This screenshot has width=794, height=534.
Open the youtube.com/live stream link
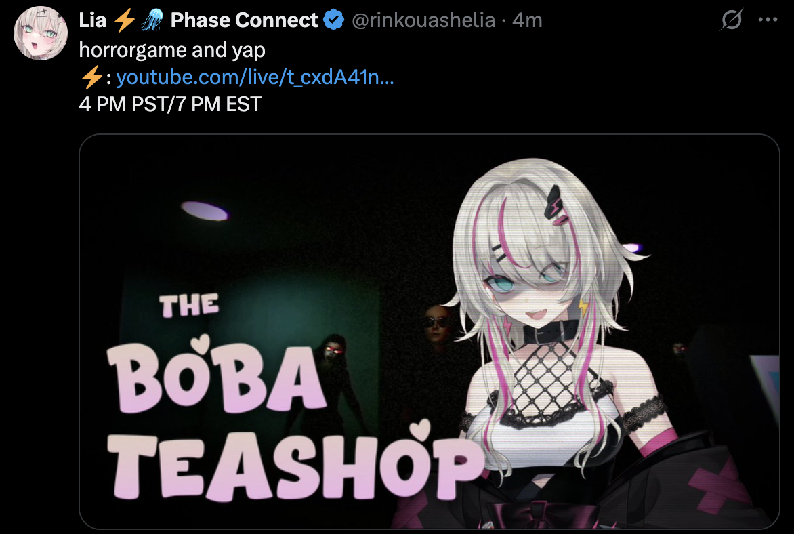click(x=255, y=77)
